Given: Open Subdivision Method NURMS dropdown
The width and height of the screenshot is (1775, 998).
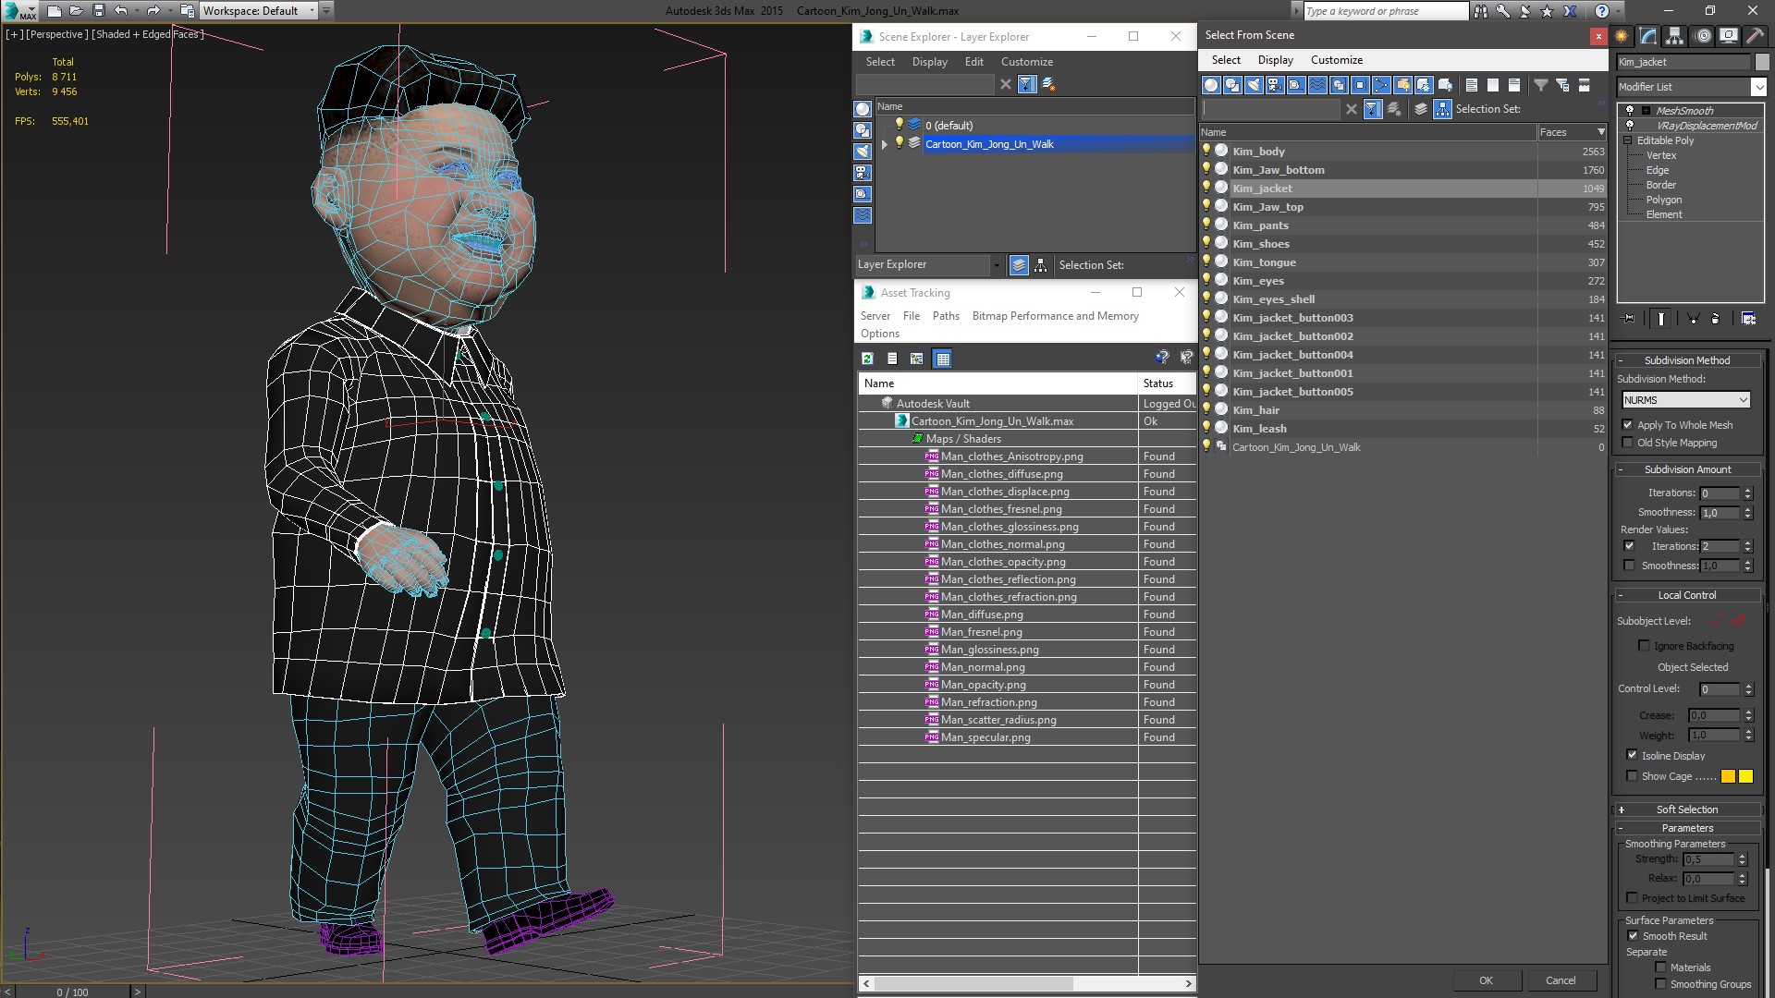Looking at the screenshot, I should click(x=1686, y=400).
